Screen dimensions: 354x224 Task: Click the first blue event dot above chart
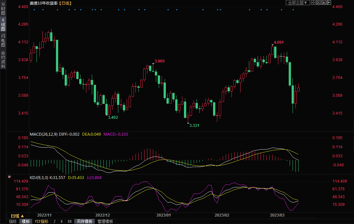click(34, 9)
